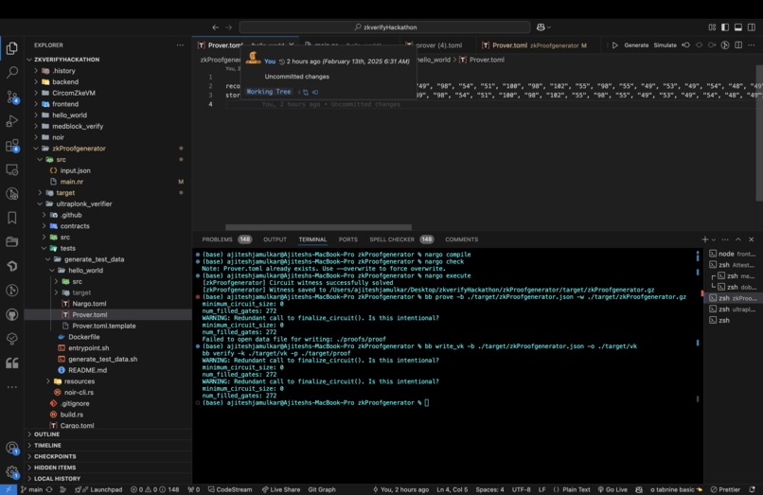Open the Search view in activity bar
The width and height of the screenshot is (763, 495).
pyautogui.click(x=12, y=73)
